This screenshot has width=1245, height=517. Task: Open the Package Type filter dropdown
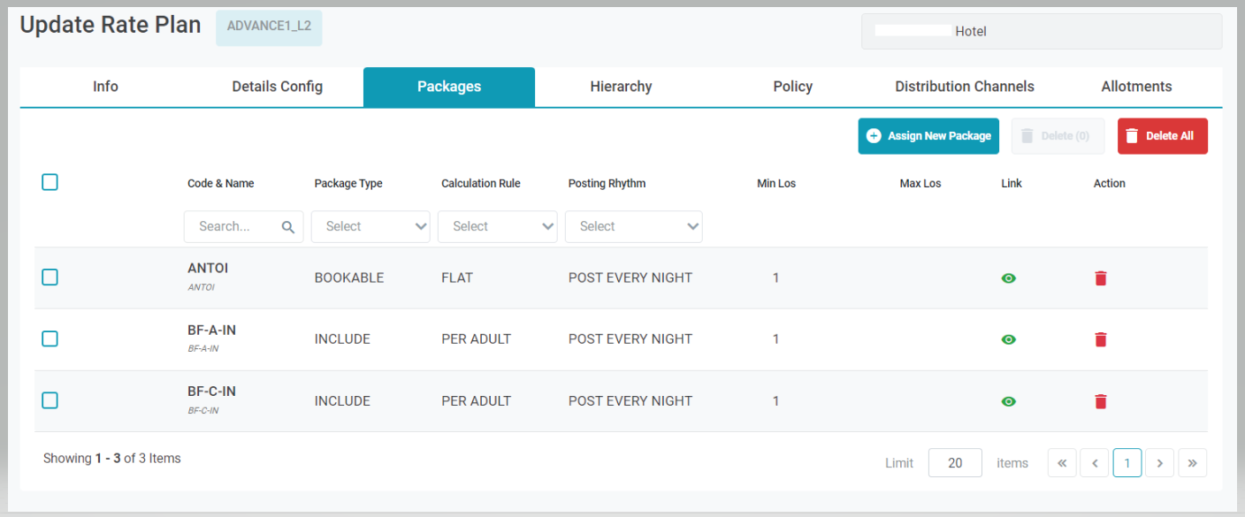pyautogui.click(x=370, y=227)
